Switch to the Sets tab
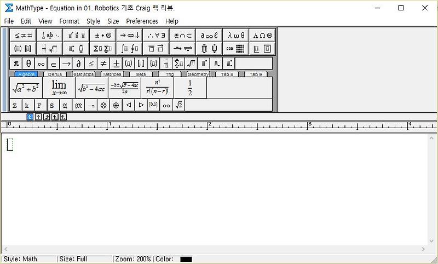 [x=141, y=74]
